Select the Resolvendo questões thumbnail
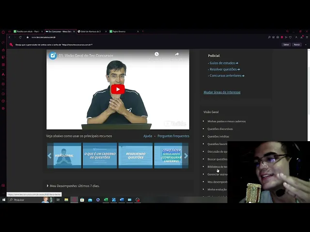Viewport: 310px width, 232px height. coord(136,156)
